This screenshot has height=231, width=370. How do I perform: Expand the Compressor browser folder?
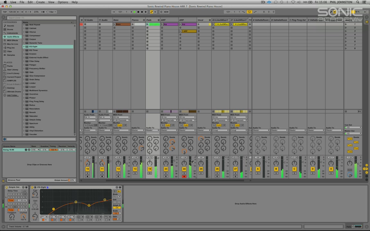click(x=24, y=36)
